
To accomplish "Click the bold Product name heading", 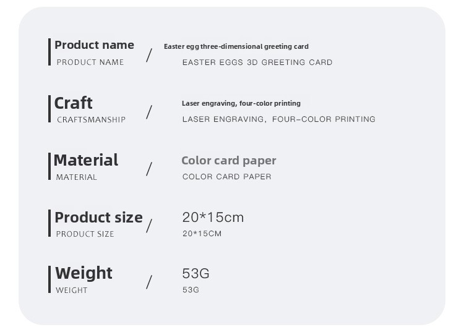I will (x=94, y=45).
